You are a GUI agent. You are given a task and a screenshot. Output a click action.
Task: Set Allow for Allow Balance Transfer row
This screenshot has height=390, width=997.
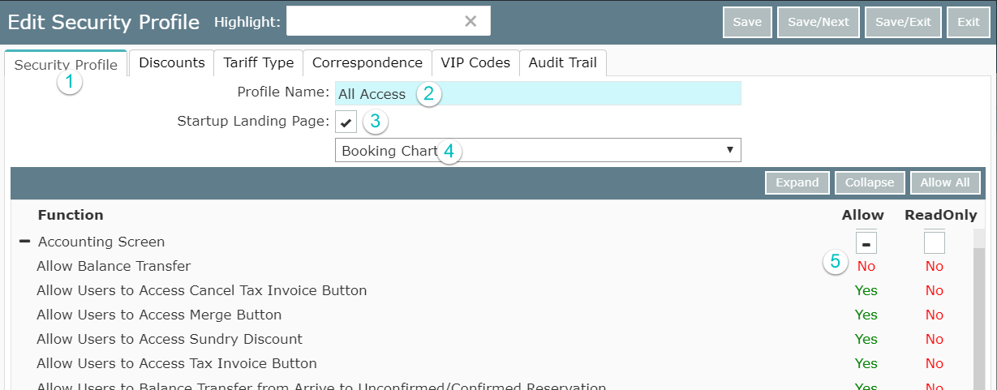click(866, 266)
